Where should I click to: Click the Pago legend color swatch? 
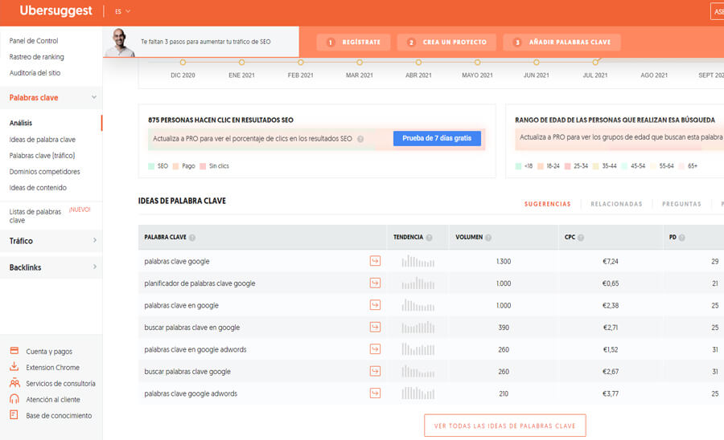pyautogui.click(x=175, y=166)
